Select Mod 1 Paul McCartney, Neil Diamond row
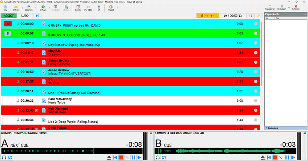The image size is (308, 161). [x=130, y=91]
